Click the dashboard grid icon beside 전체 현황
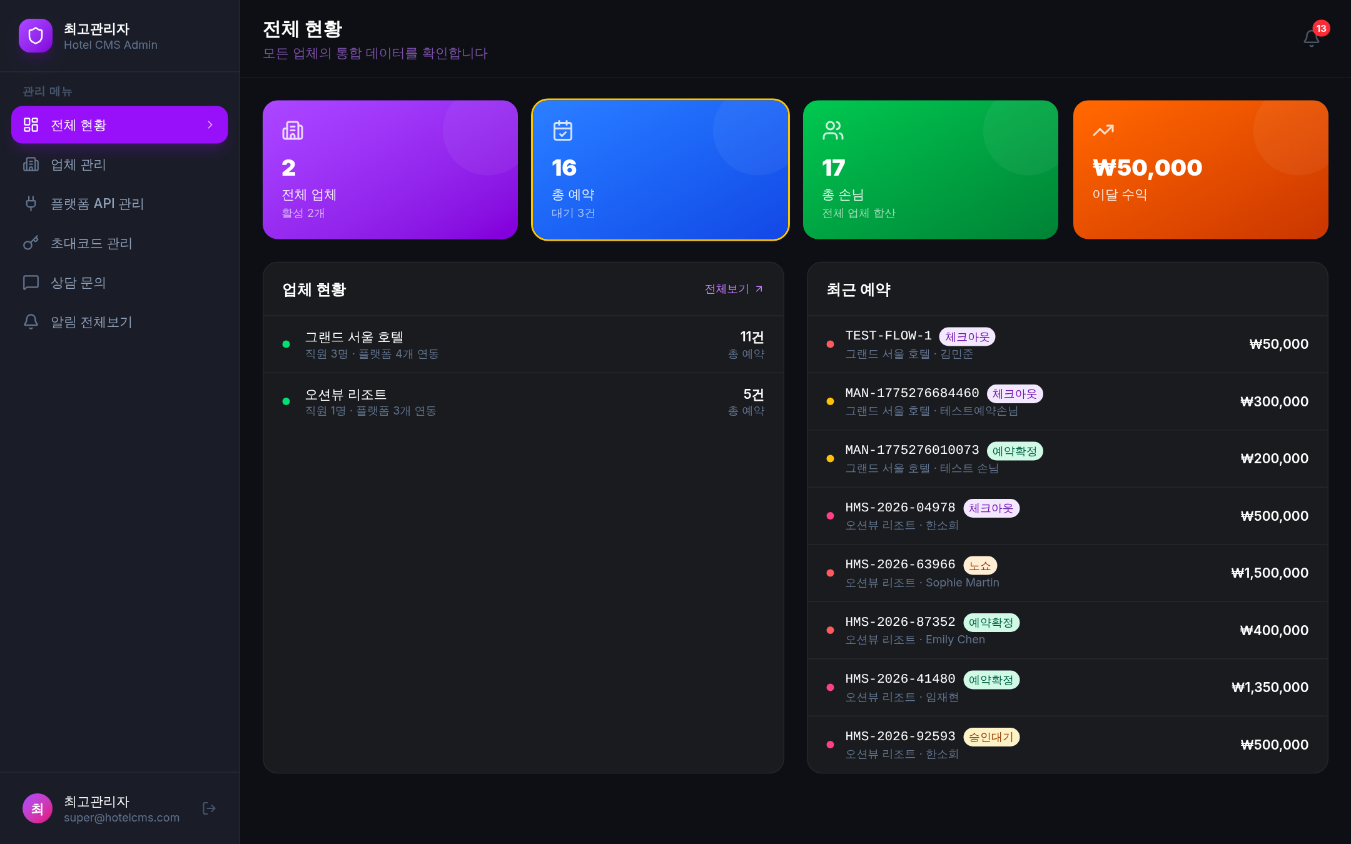Viewport: 1351px width, 844px height. click(31, 125)
